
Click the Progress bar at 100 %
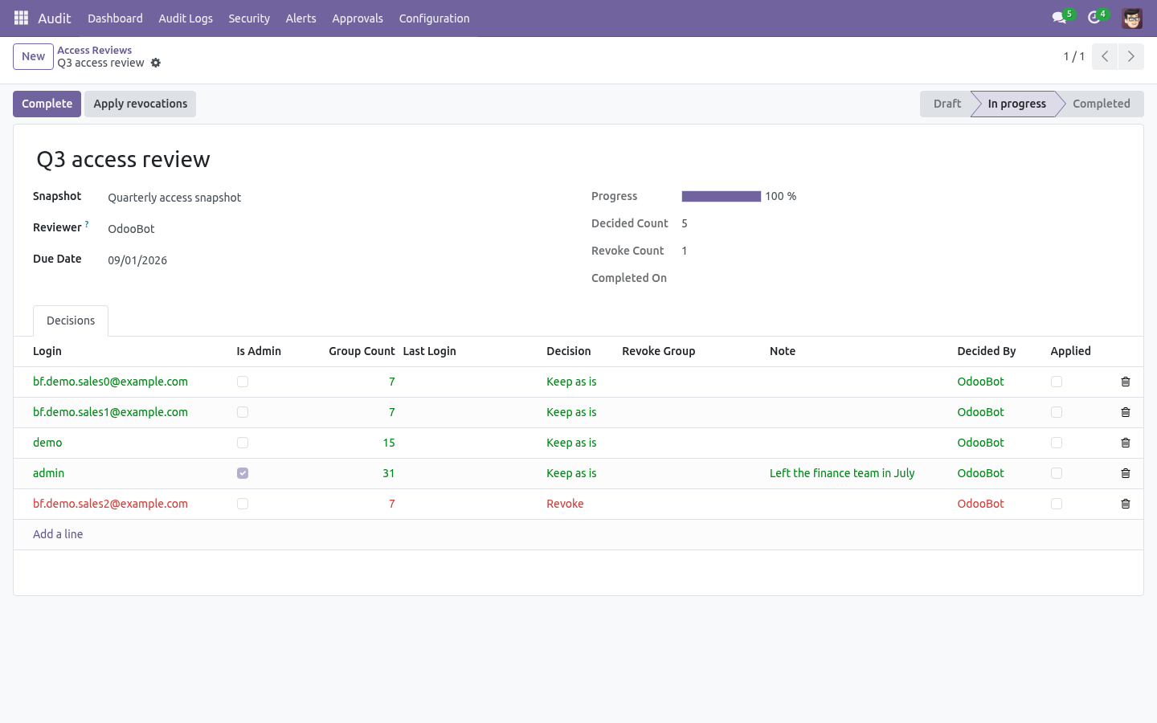(x=721, y=196)
